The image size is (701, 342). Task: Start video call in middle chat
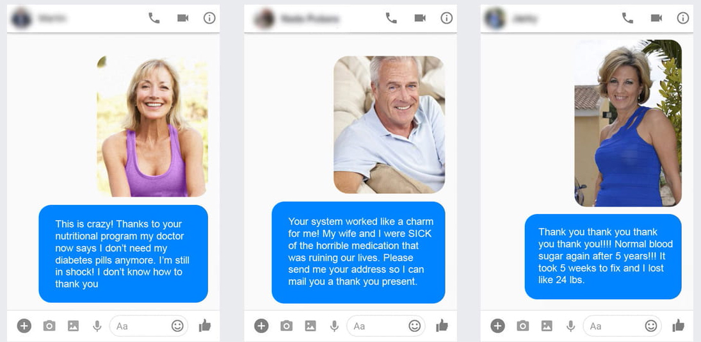pos(420,18)
